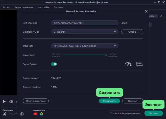Open the Дополнительно advanced settings
This screenshot has width=166, height=119.
36,101
